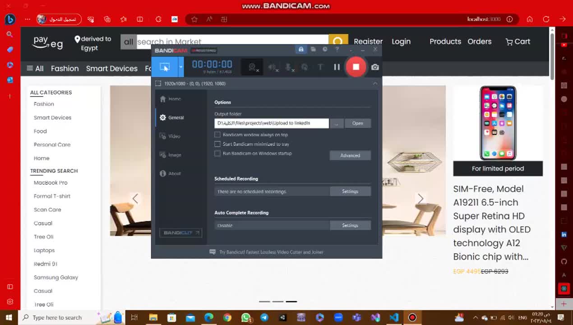Click the yellow search button

[x=338, y=42]
